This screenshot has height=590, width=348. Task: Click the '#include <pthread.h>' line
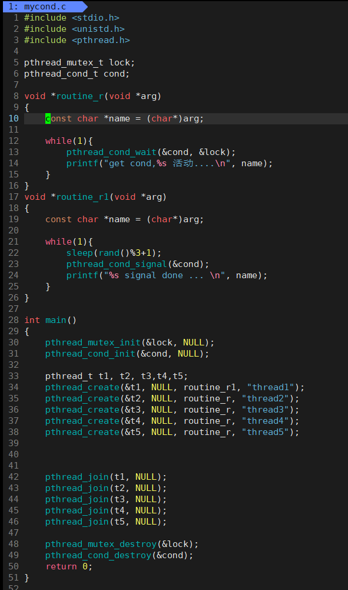coord(77,40)
